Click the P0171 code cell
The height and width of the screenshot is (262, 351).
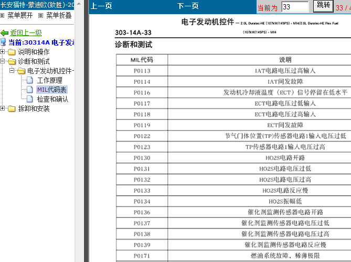click(142, 256)
